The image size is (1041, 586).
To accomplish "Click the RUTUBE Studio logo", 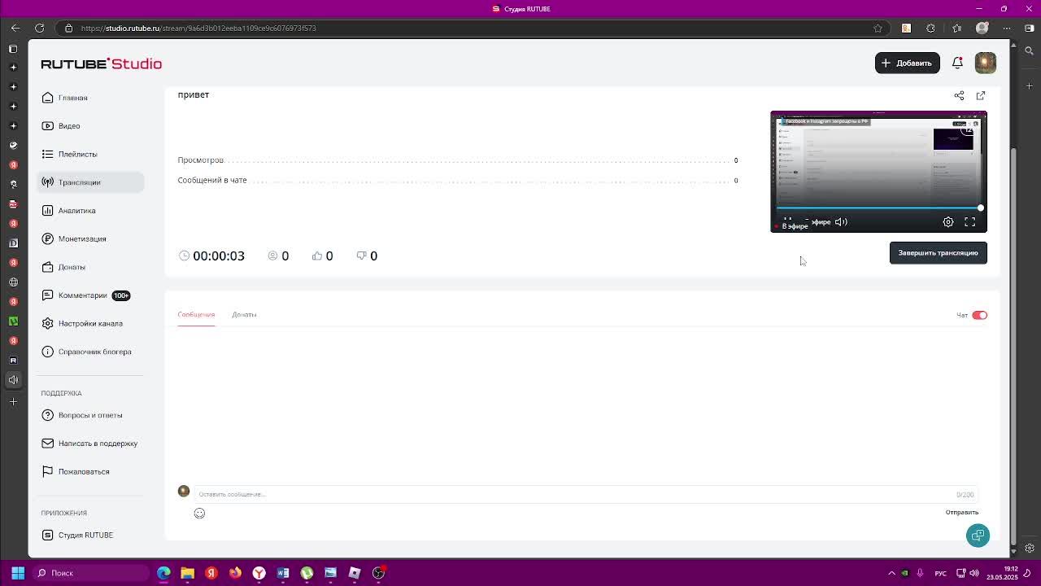I will coord(101,63).
